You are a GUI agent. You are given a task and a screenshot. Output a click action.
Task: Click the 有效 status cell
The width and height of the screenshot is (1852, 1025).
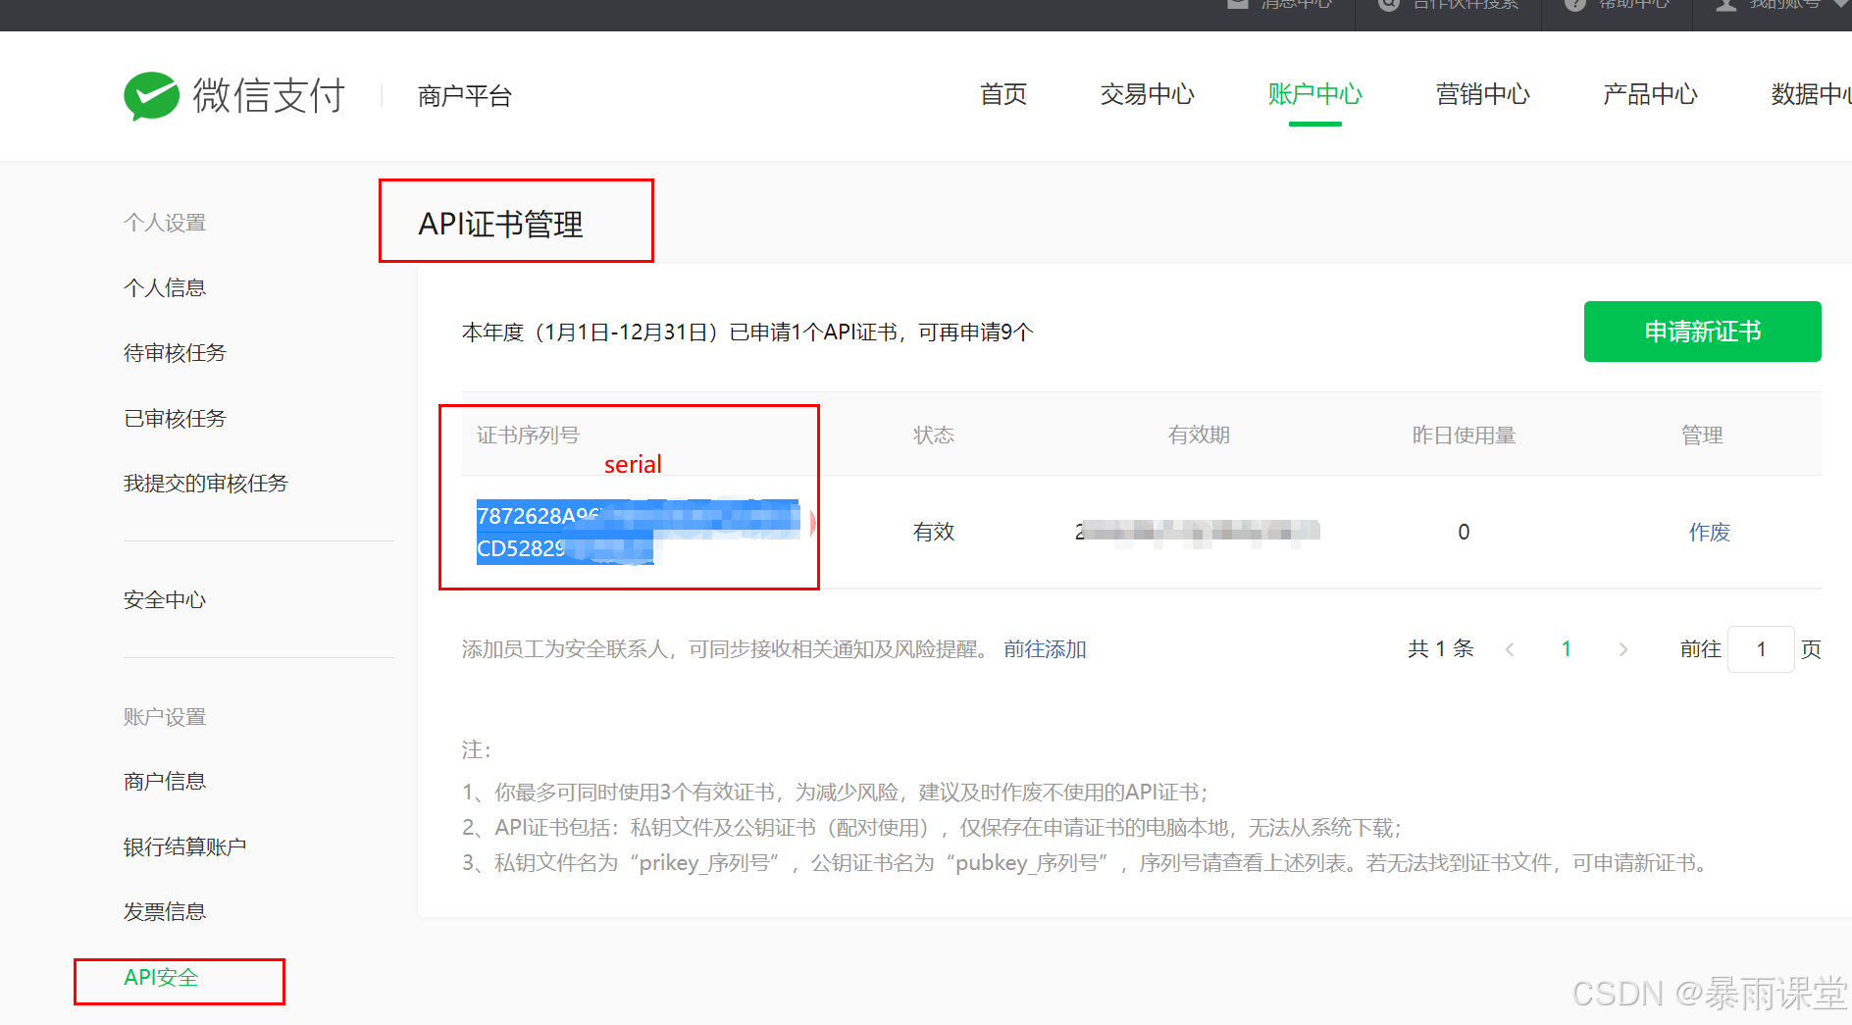tap(934, 532)
